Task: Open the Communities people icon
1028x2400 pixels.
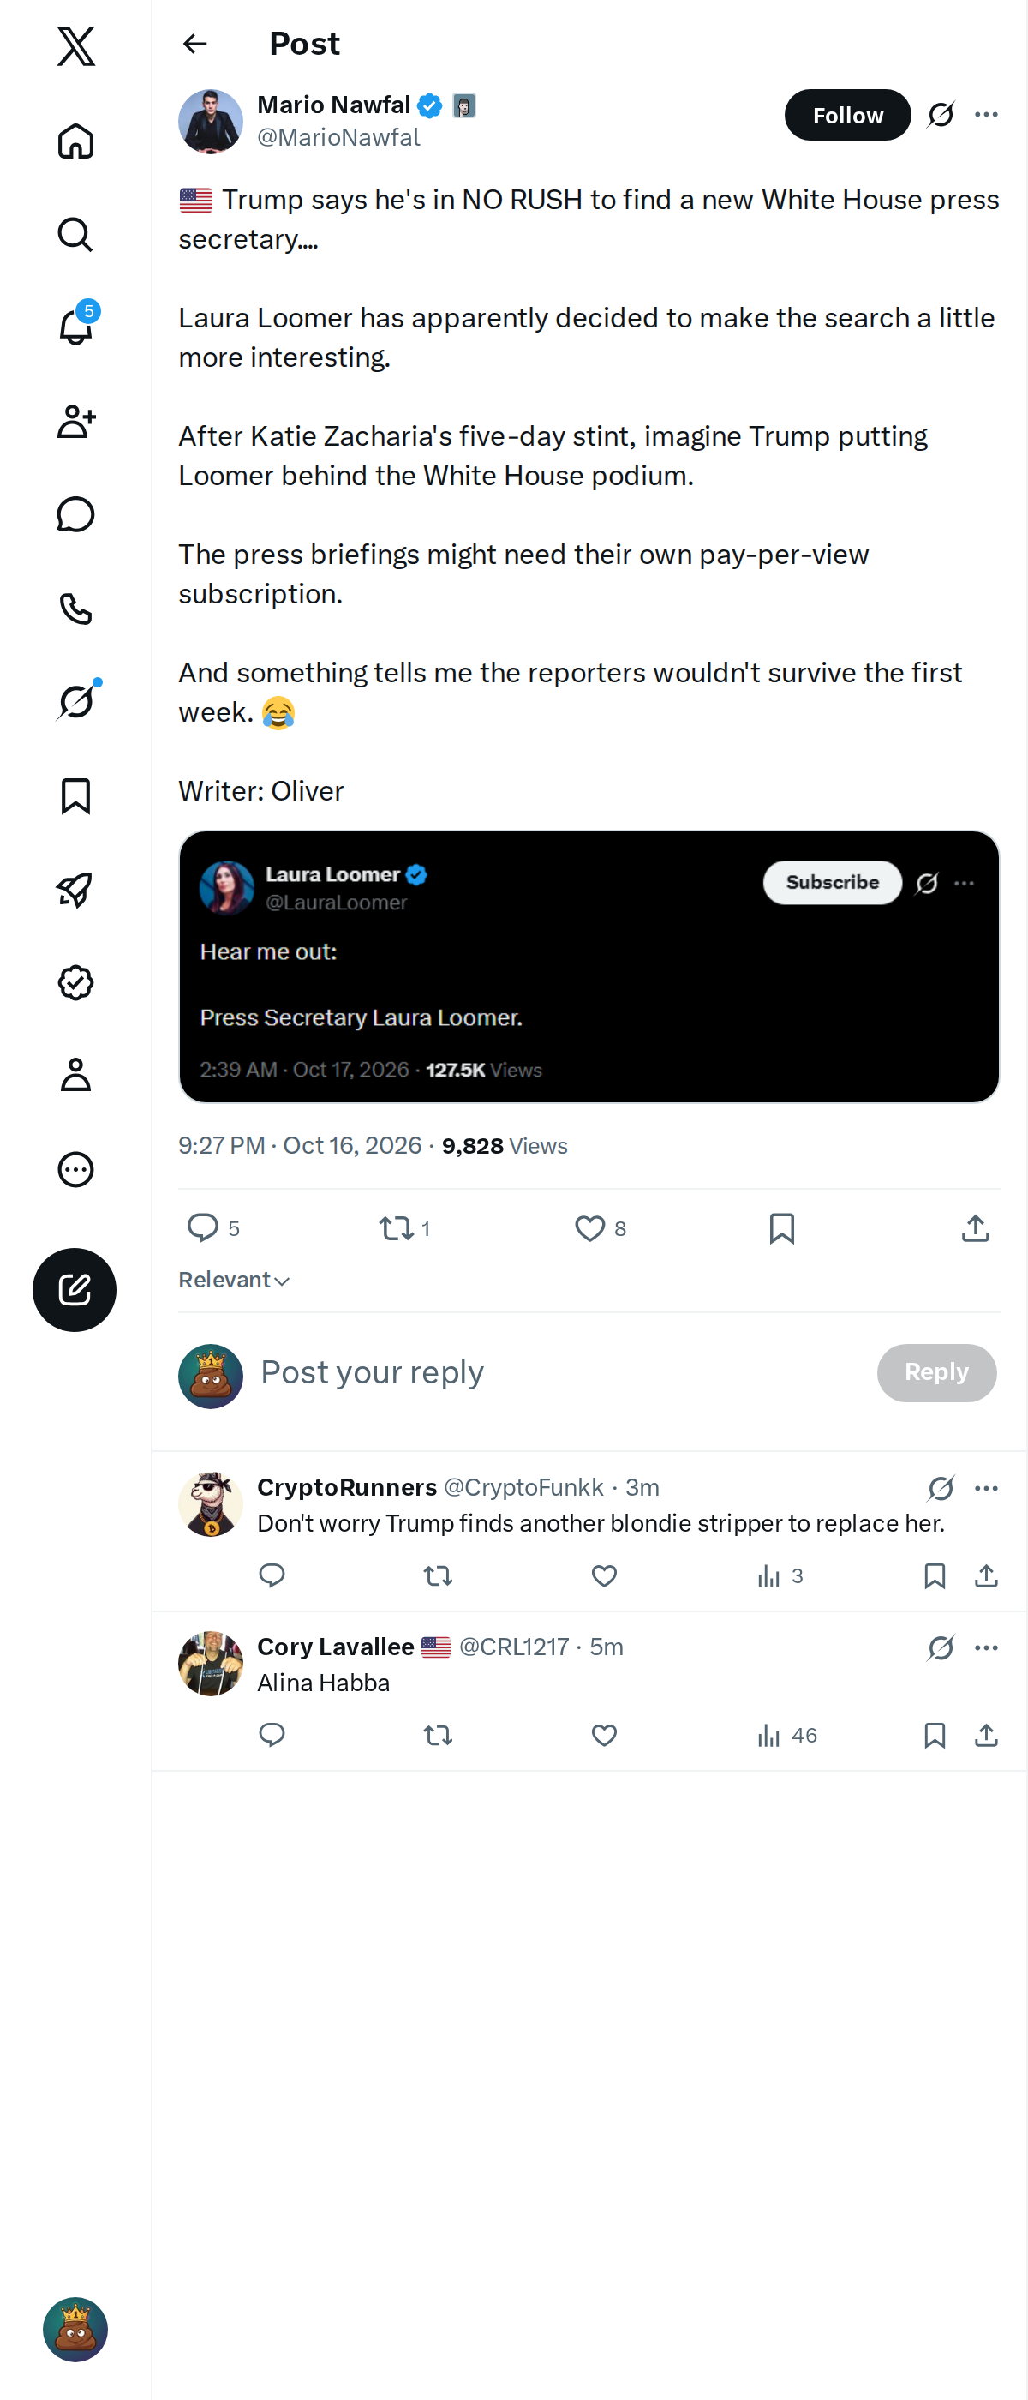Action: (x=75, y=421)
